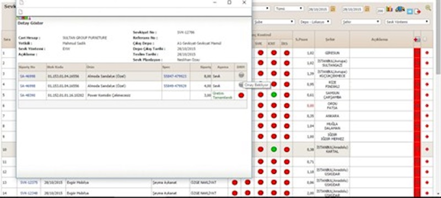Image resolution: width=441 pixels, height=198 pixels.
Task: Click the blue envelope mail icon
Action: (410, 11)
